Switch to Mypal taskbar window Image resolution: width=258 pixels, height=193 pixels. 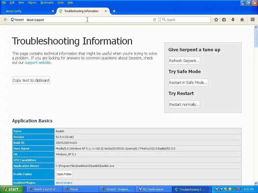[81, 189]
